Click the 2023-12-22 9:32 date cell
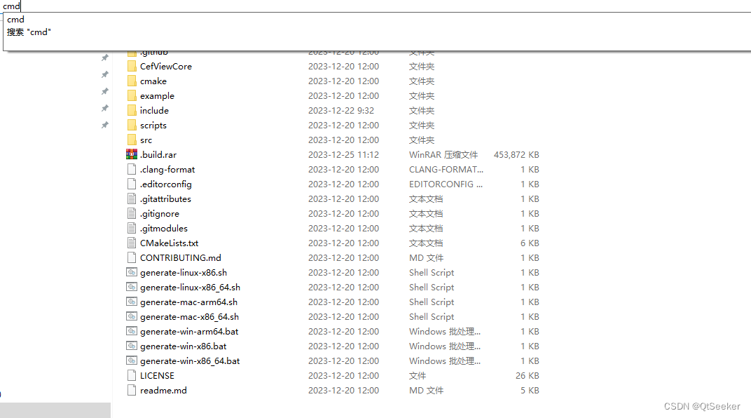 coord(341,110)
